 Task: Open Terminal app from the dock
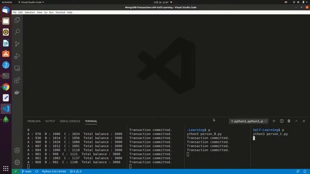[6, 76]
